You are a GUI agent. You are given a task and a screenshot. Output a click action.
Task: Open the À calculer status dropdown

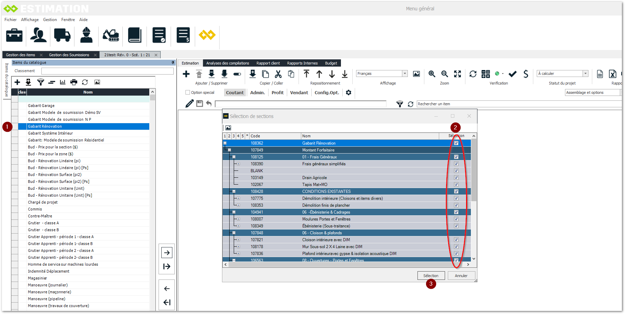[585, 73]
